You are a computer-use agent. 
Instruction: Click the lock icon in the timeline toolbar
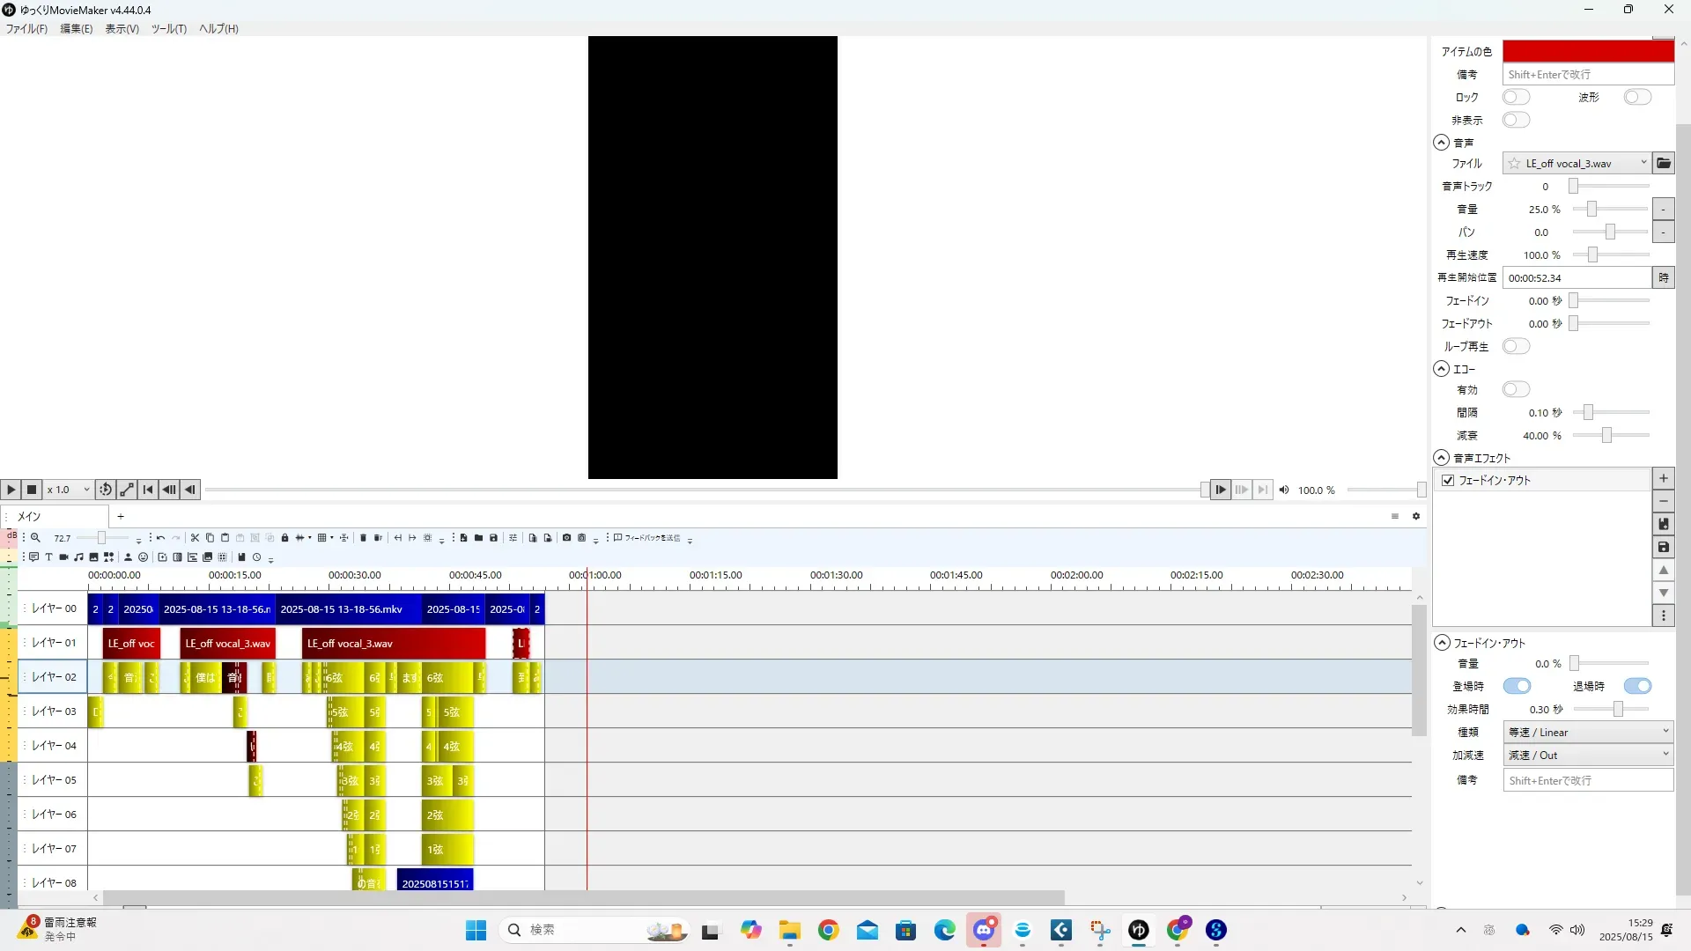tap(284, 538)
